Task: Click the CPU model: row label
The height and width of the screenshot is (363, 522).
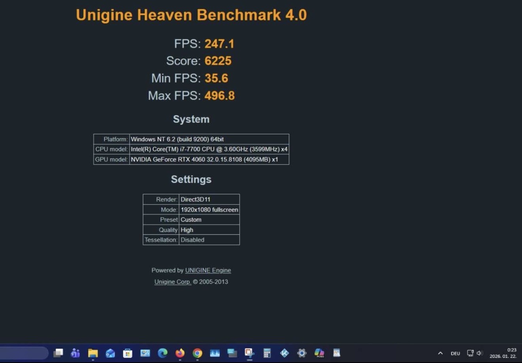Action: tap(112, 149)
